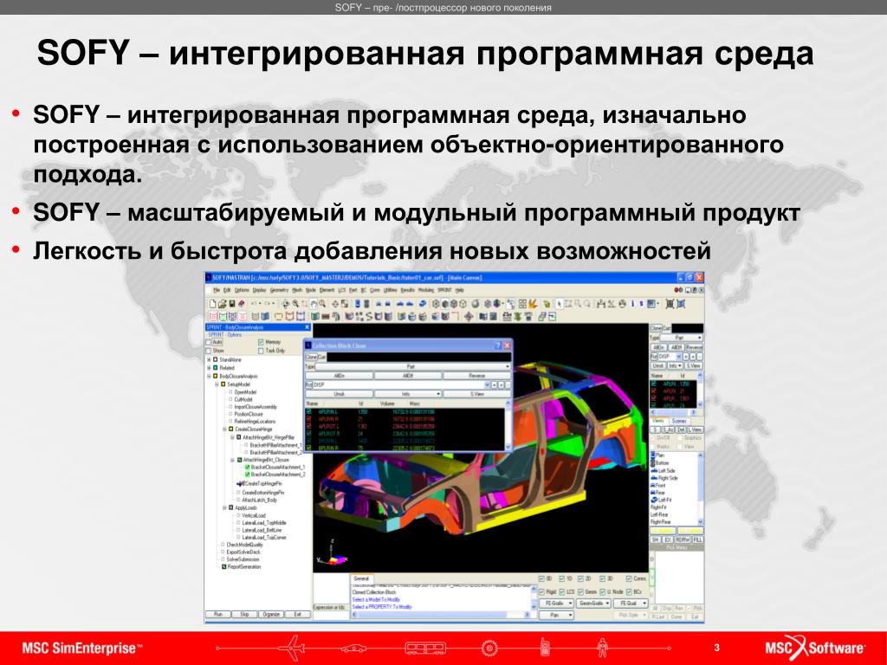Expand the StandAlone tree node
The height and width of the screenshot is (665, 887).
coord(209,359)
